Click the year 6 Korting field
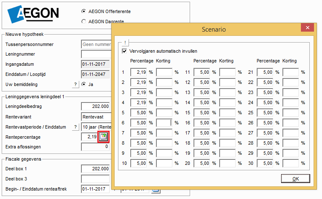The image size is (322, 199). [164, 123]
